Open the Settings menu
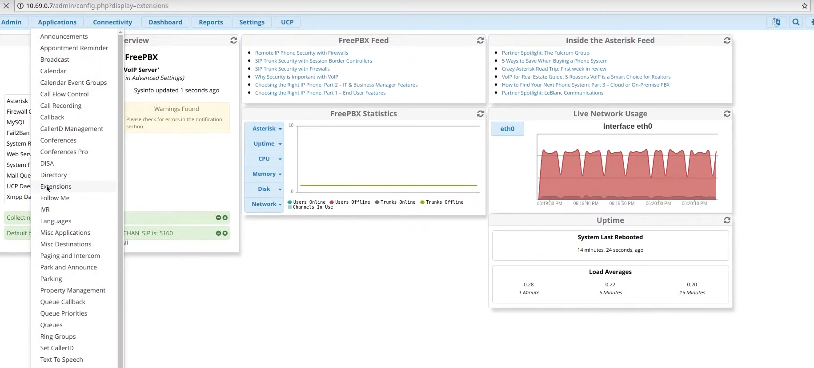The image size is (814, 368). [252, 22]
